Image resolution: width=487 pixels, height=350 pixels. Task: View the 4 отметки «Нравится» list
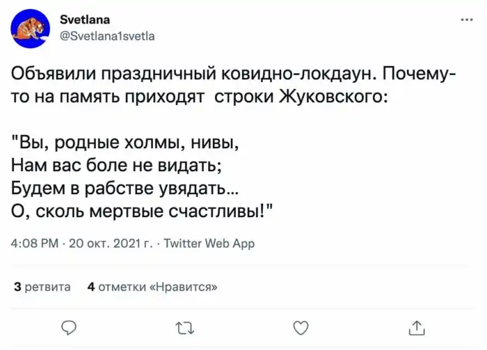click(x=152, y=286)
